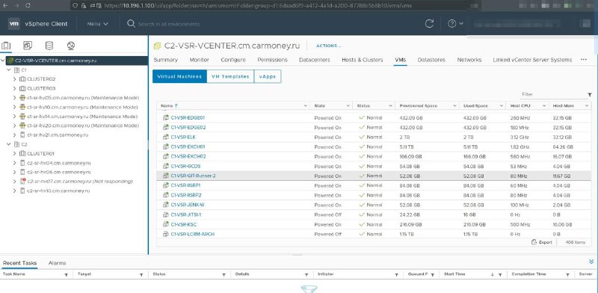Open the VMs and Templates inventory icon
598x293 pixels.
point(28,46)
